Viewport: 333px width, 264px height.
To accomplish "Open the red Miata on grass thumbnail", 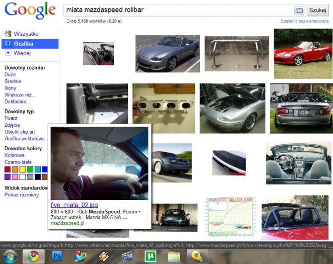I will pos(303,54).
